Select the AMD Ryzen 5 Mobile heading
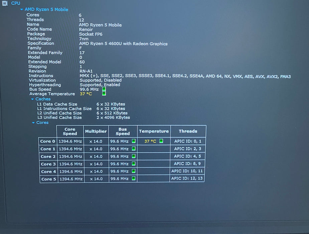The width and height of the screenshot is (309, 234). [x=46, y=9]
